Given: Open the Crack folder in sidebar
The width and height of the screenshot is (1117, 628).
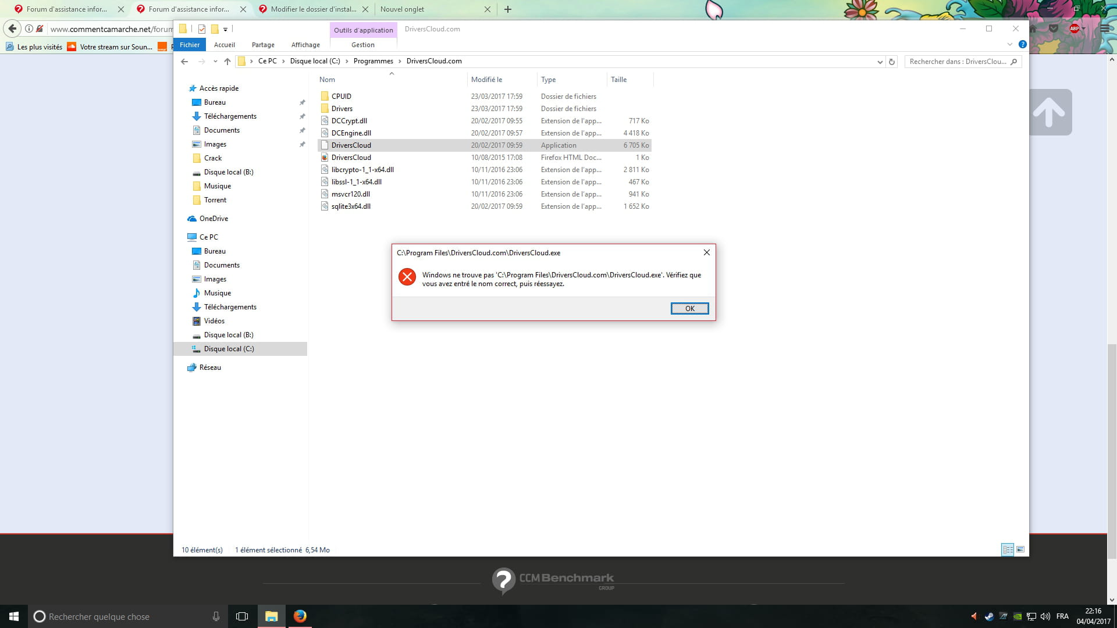Looking at the screenshot, I should point(213,158).
